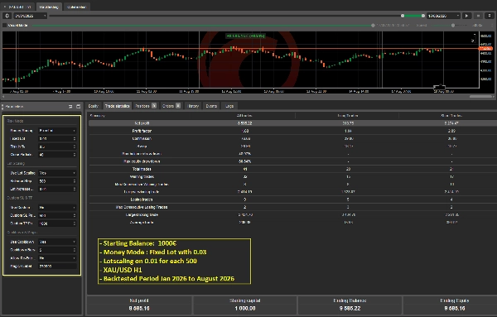This screenshot has width=497, height=317.
Task: Select the Losing trades row
Action: (292, 199)
